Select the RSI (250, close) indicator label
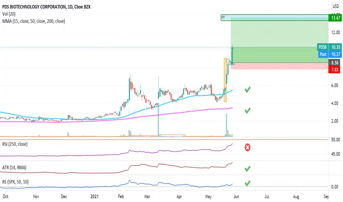This screenshot has height=202, width=343. (x=15, y=144)
